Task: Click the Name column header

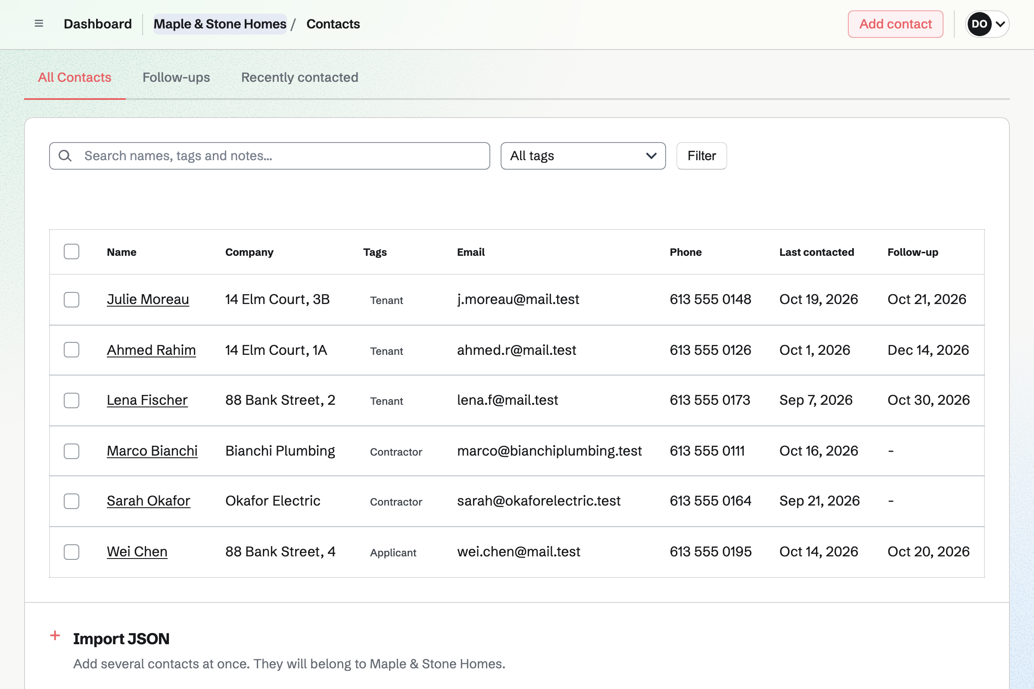Action: pyautogui.click(x=122, y=252)
